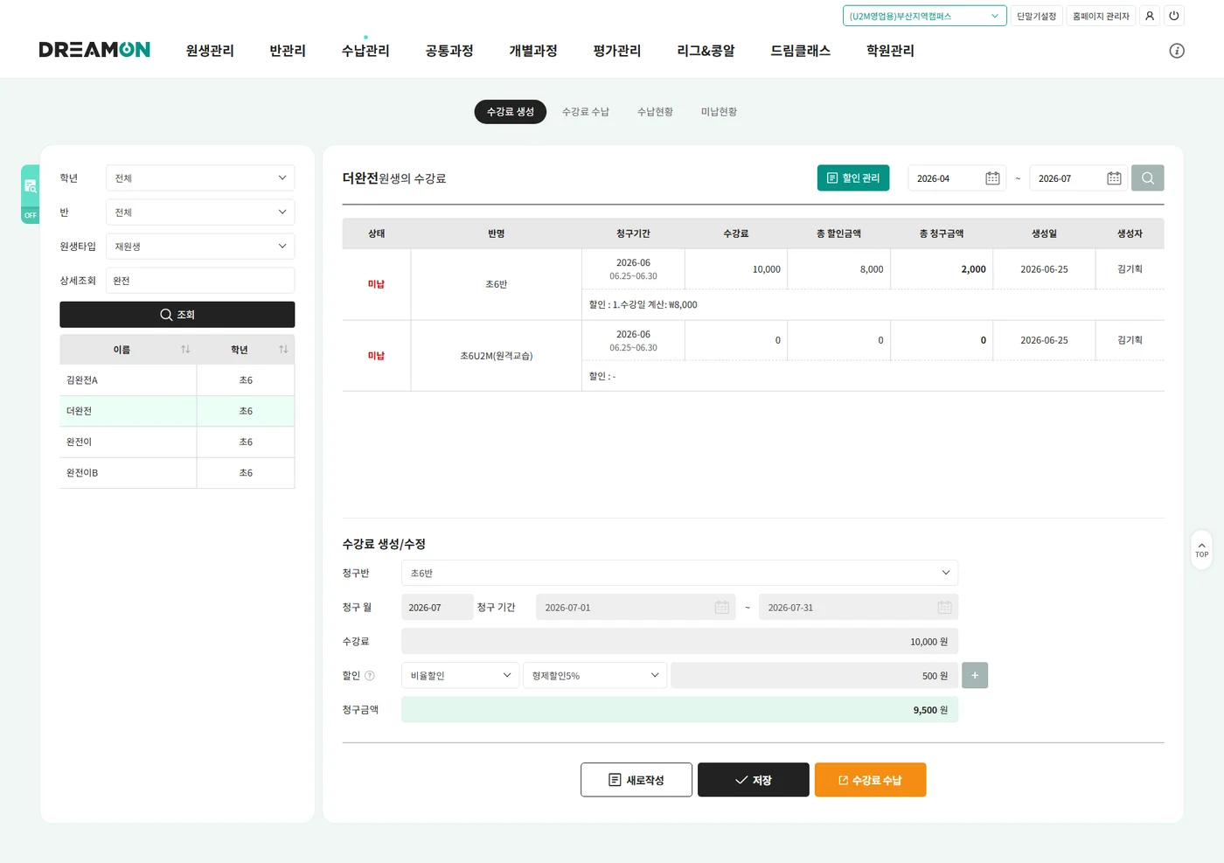
Task: Open the user profile icon
Action: [1150, 16]
